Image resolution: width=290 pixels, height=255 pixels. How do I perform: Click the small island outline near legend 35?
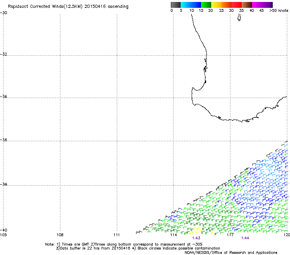(239, 18)
